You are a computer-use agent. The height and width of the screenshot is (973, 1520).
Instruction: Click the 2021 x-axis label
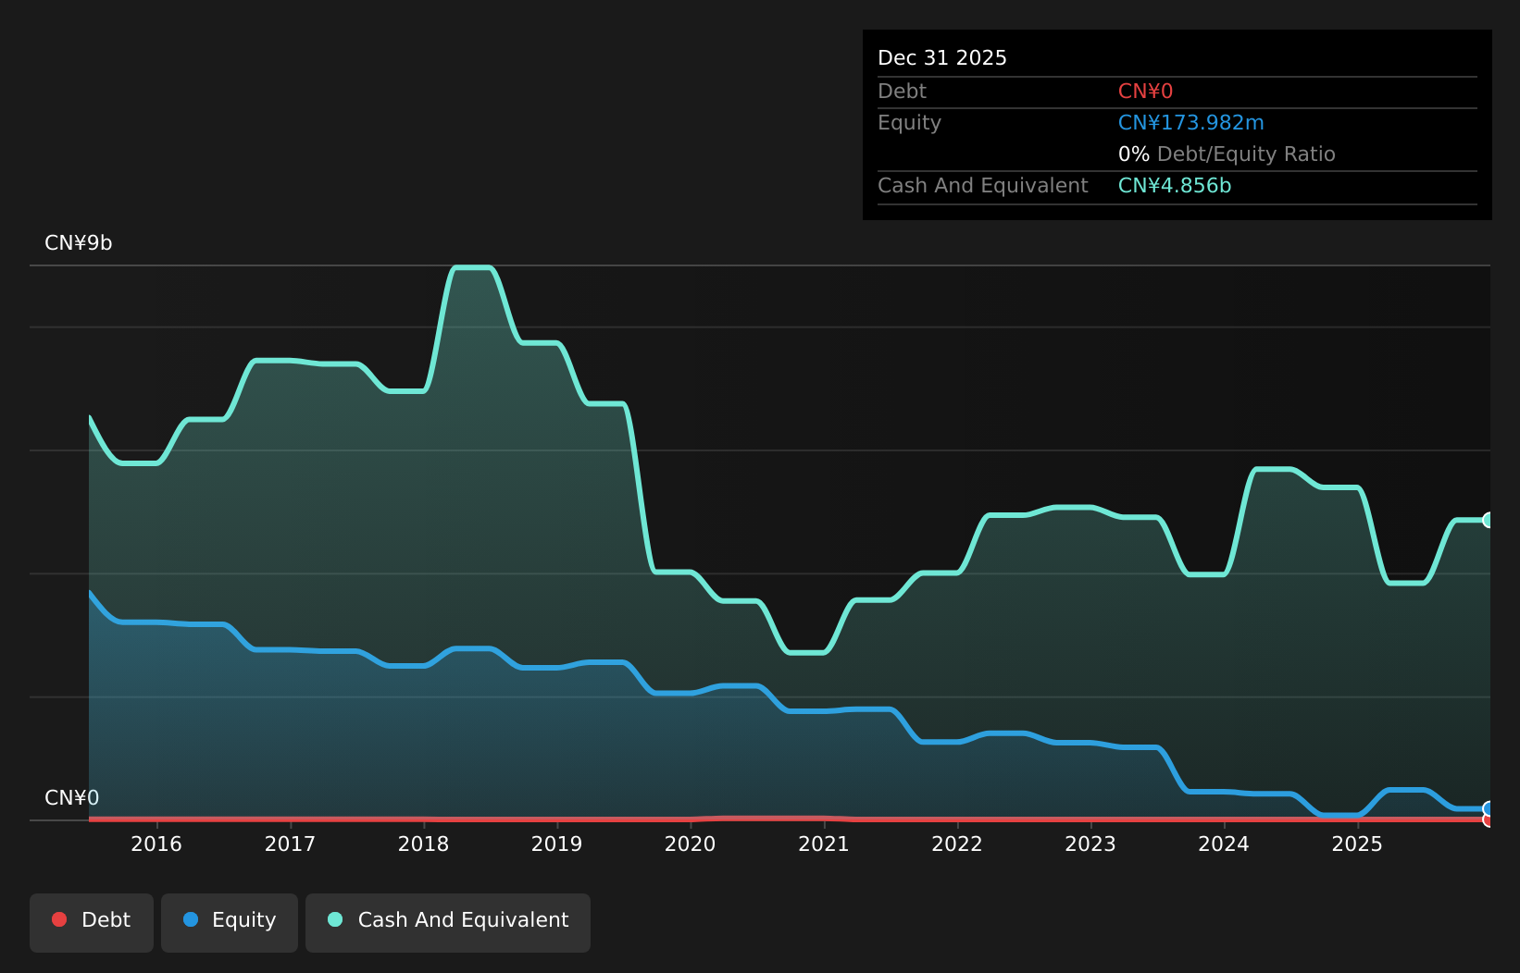pyautogui.click(x=824, y=844)
